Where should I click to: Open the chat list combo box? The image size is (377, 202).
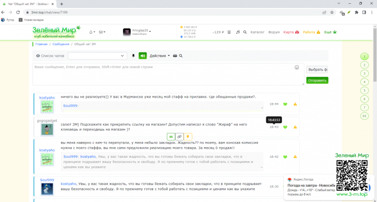pos(98,56)
